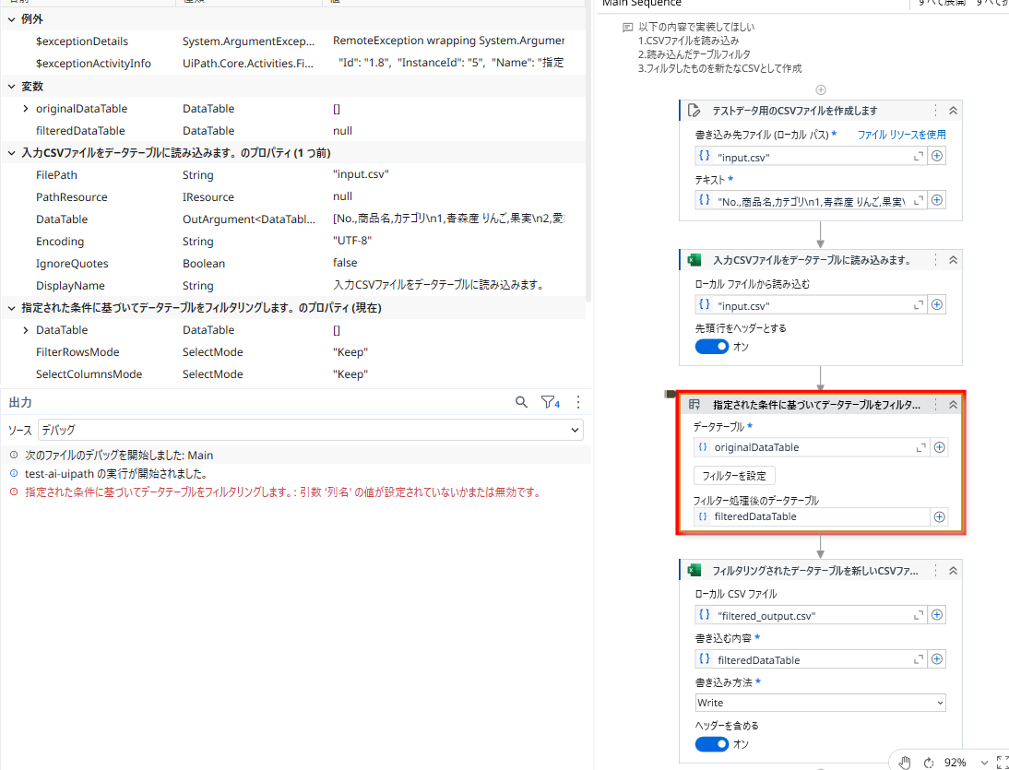
Task: Open expanded editor for originalDataTable データテーブル field
Action: click(x=920, y=447)
